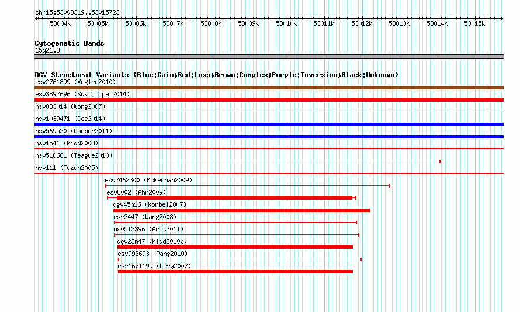
Task: Click the 53014k ruler tick label
Action: tap(437, 23)
